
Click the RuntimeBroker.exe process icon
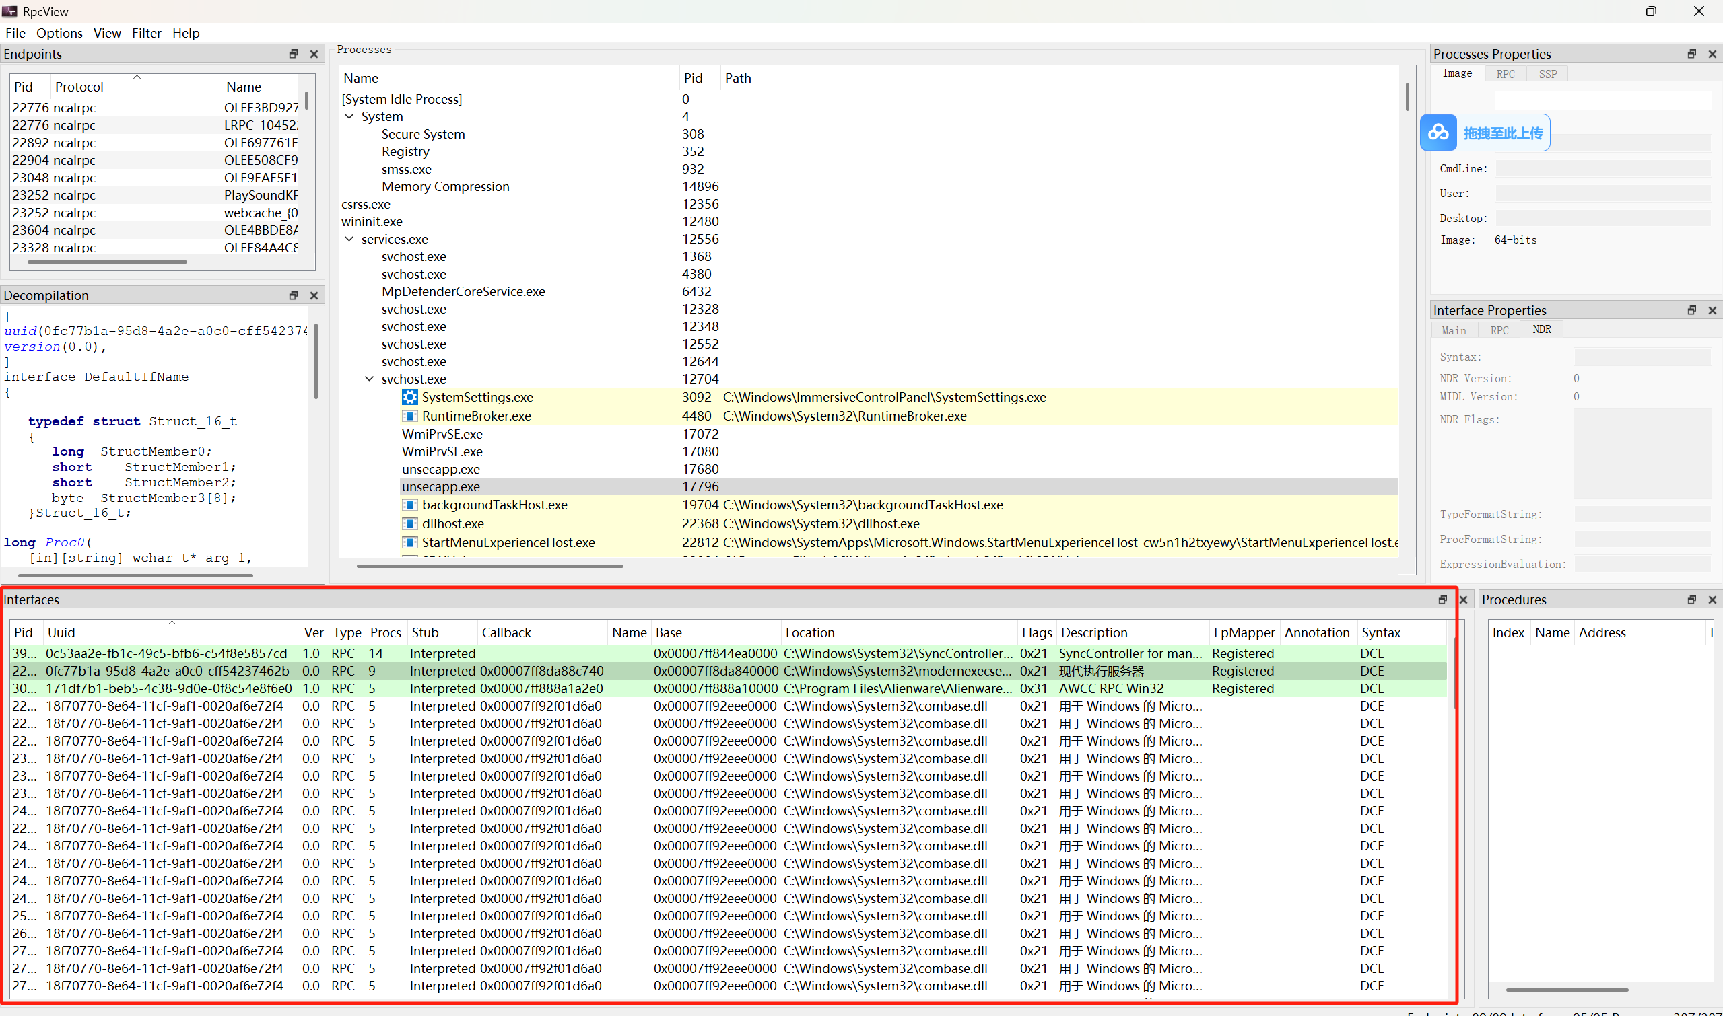[409, 416]
